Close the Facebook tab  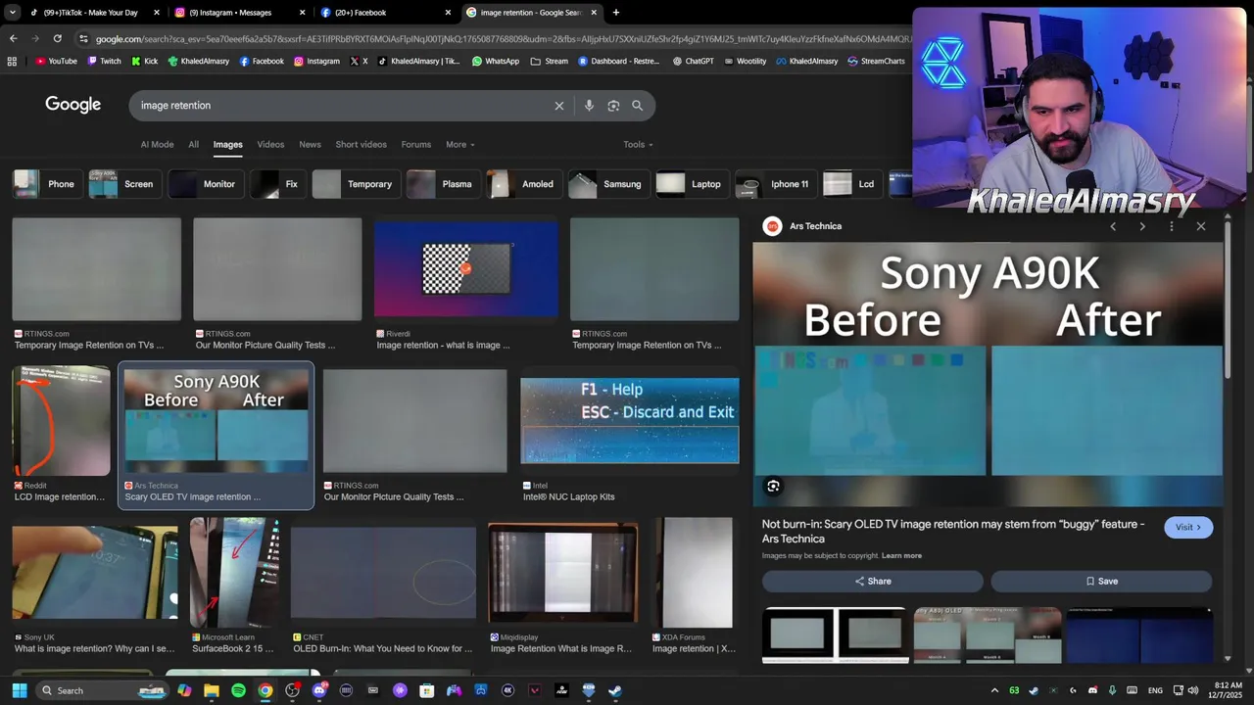448,13
